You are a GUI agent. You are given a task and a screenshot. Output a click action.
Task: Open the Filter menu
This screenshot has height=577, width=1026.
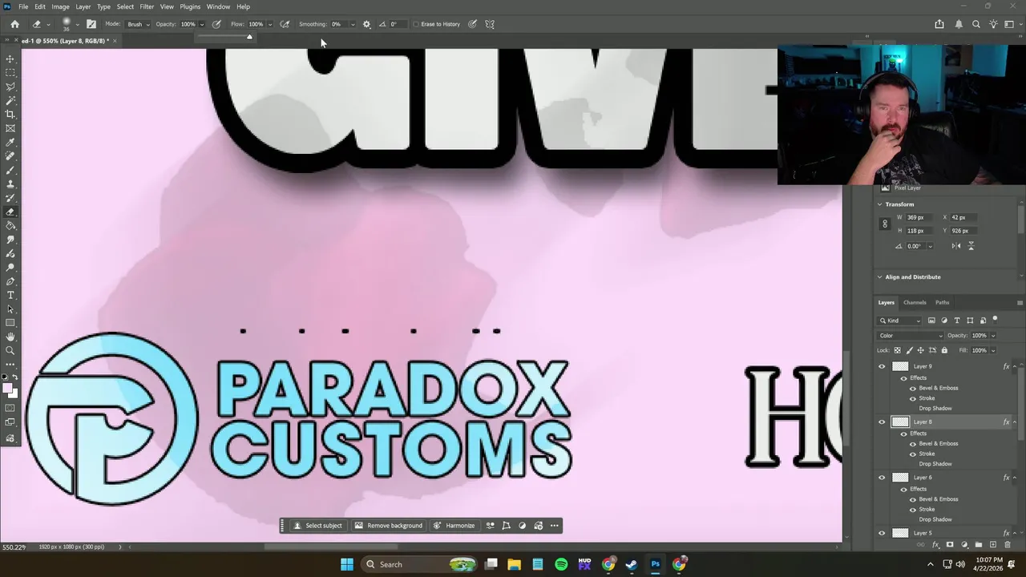point(147,6)
